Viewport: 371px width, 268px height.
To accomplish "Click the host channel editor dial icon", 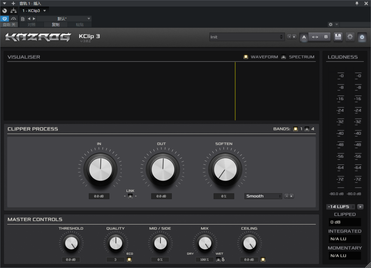I will pos(4,11).
